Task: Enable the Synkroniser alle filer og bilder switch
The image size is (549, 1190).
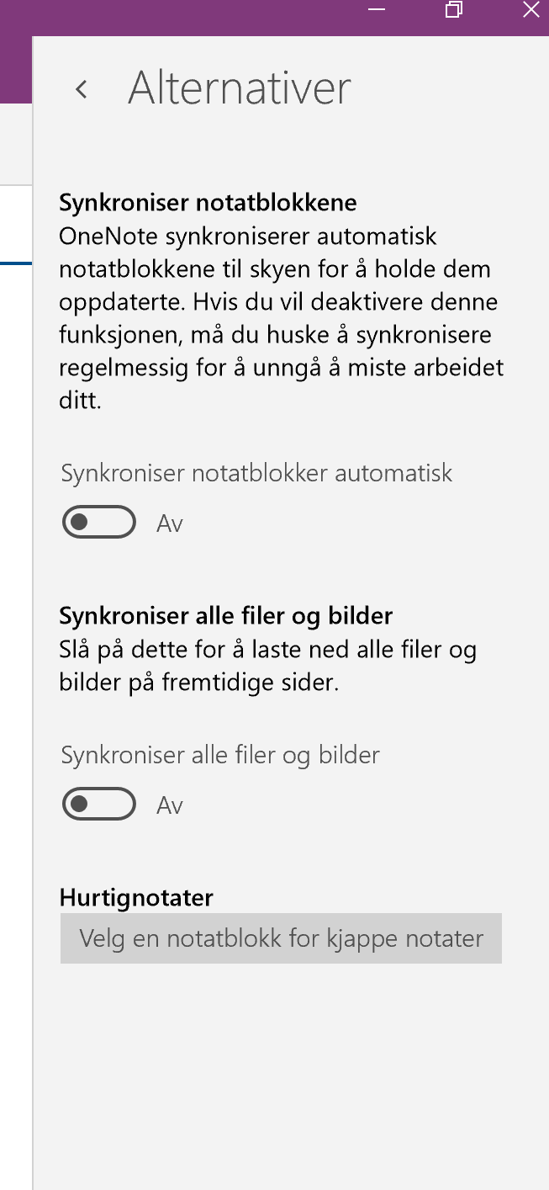Action: coord(99,805)
